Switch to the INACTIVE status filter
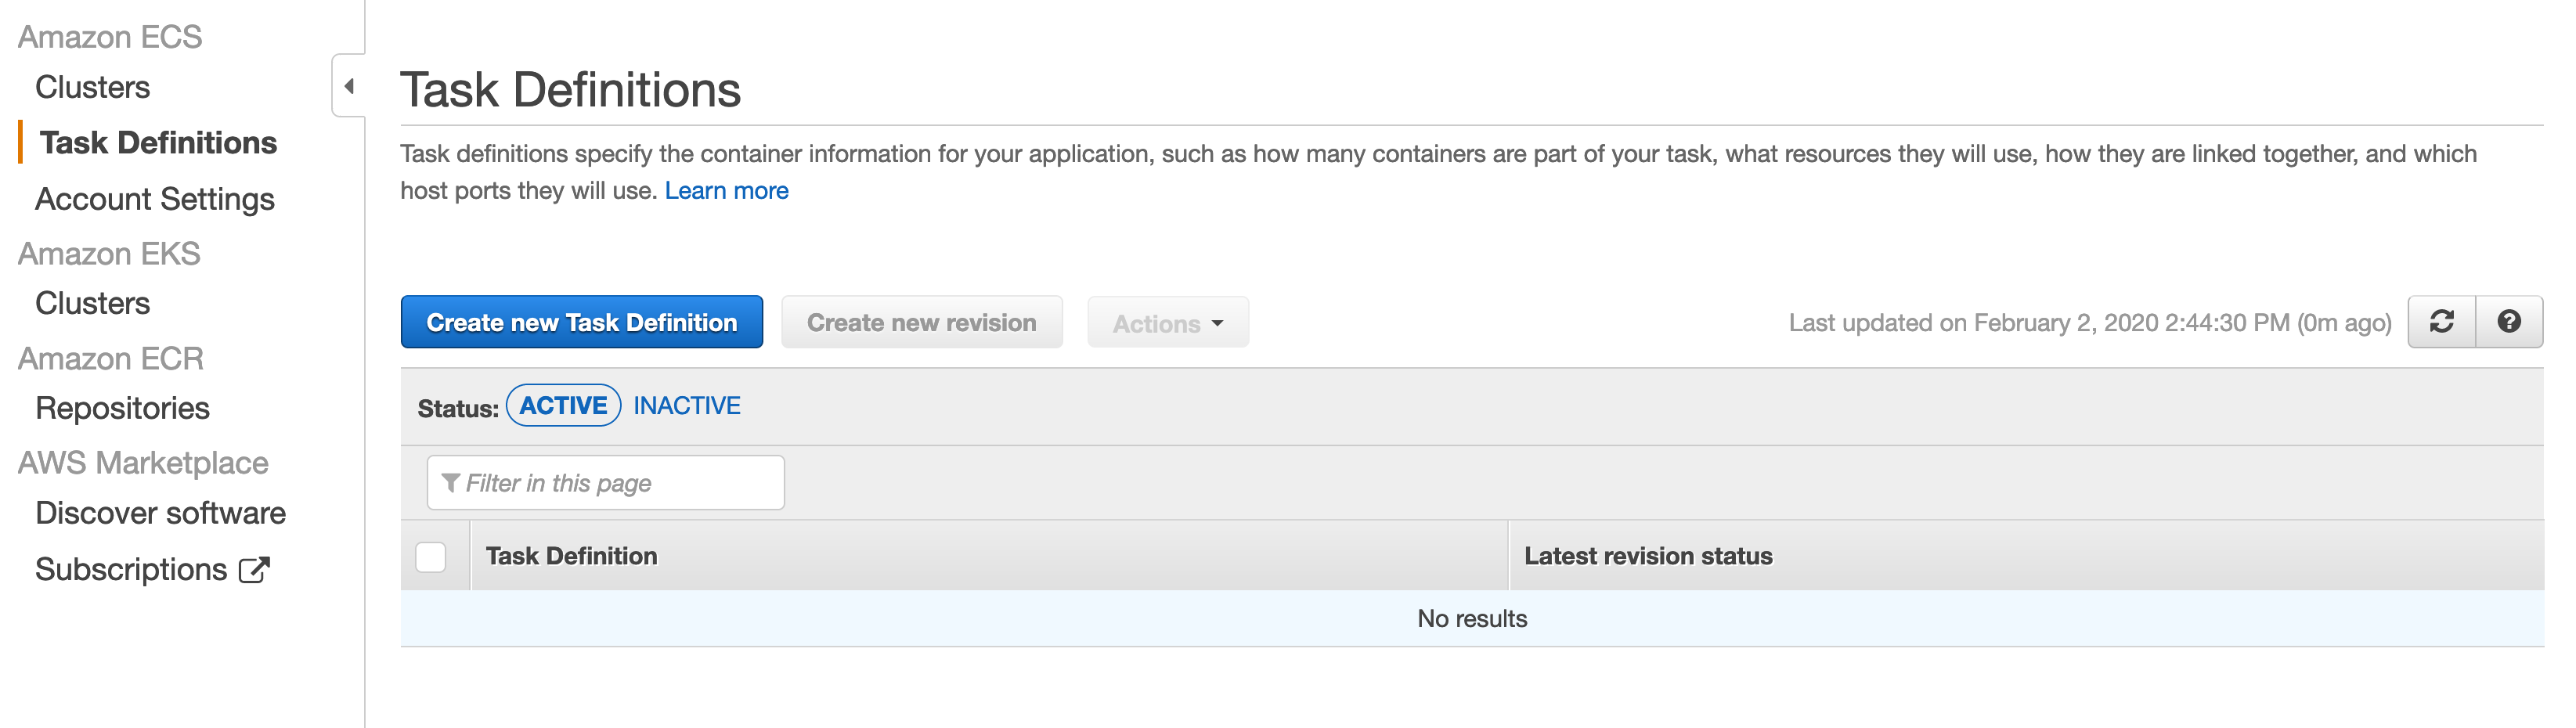This screenshot has width=2576, height=728. 687,405
